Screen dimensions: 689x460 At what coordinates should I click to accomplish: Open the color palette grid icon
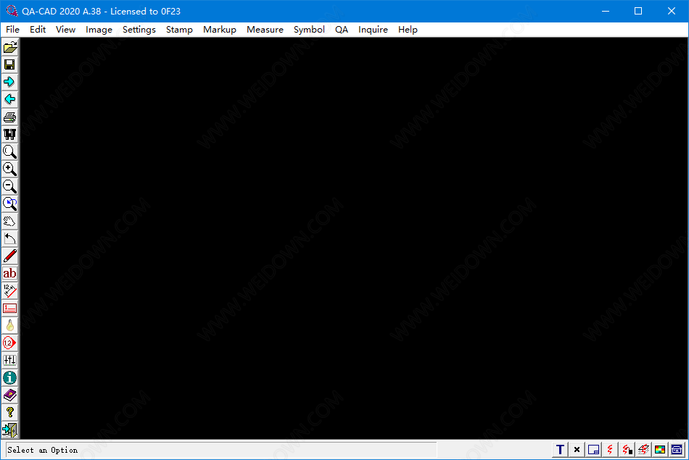[x=660, y=449]
